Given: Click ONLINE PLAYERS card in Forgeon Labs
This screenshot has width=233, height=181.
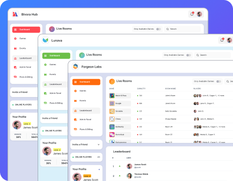Looking at the screenshot, I should point(86,157).
